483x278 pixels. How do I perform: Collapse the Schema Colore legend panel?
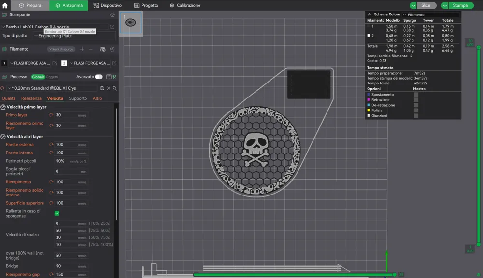[369, 14]
